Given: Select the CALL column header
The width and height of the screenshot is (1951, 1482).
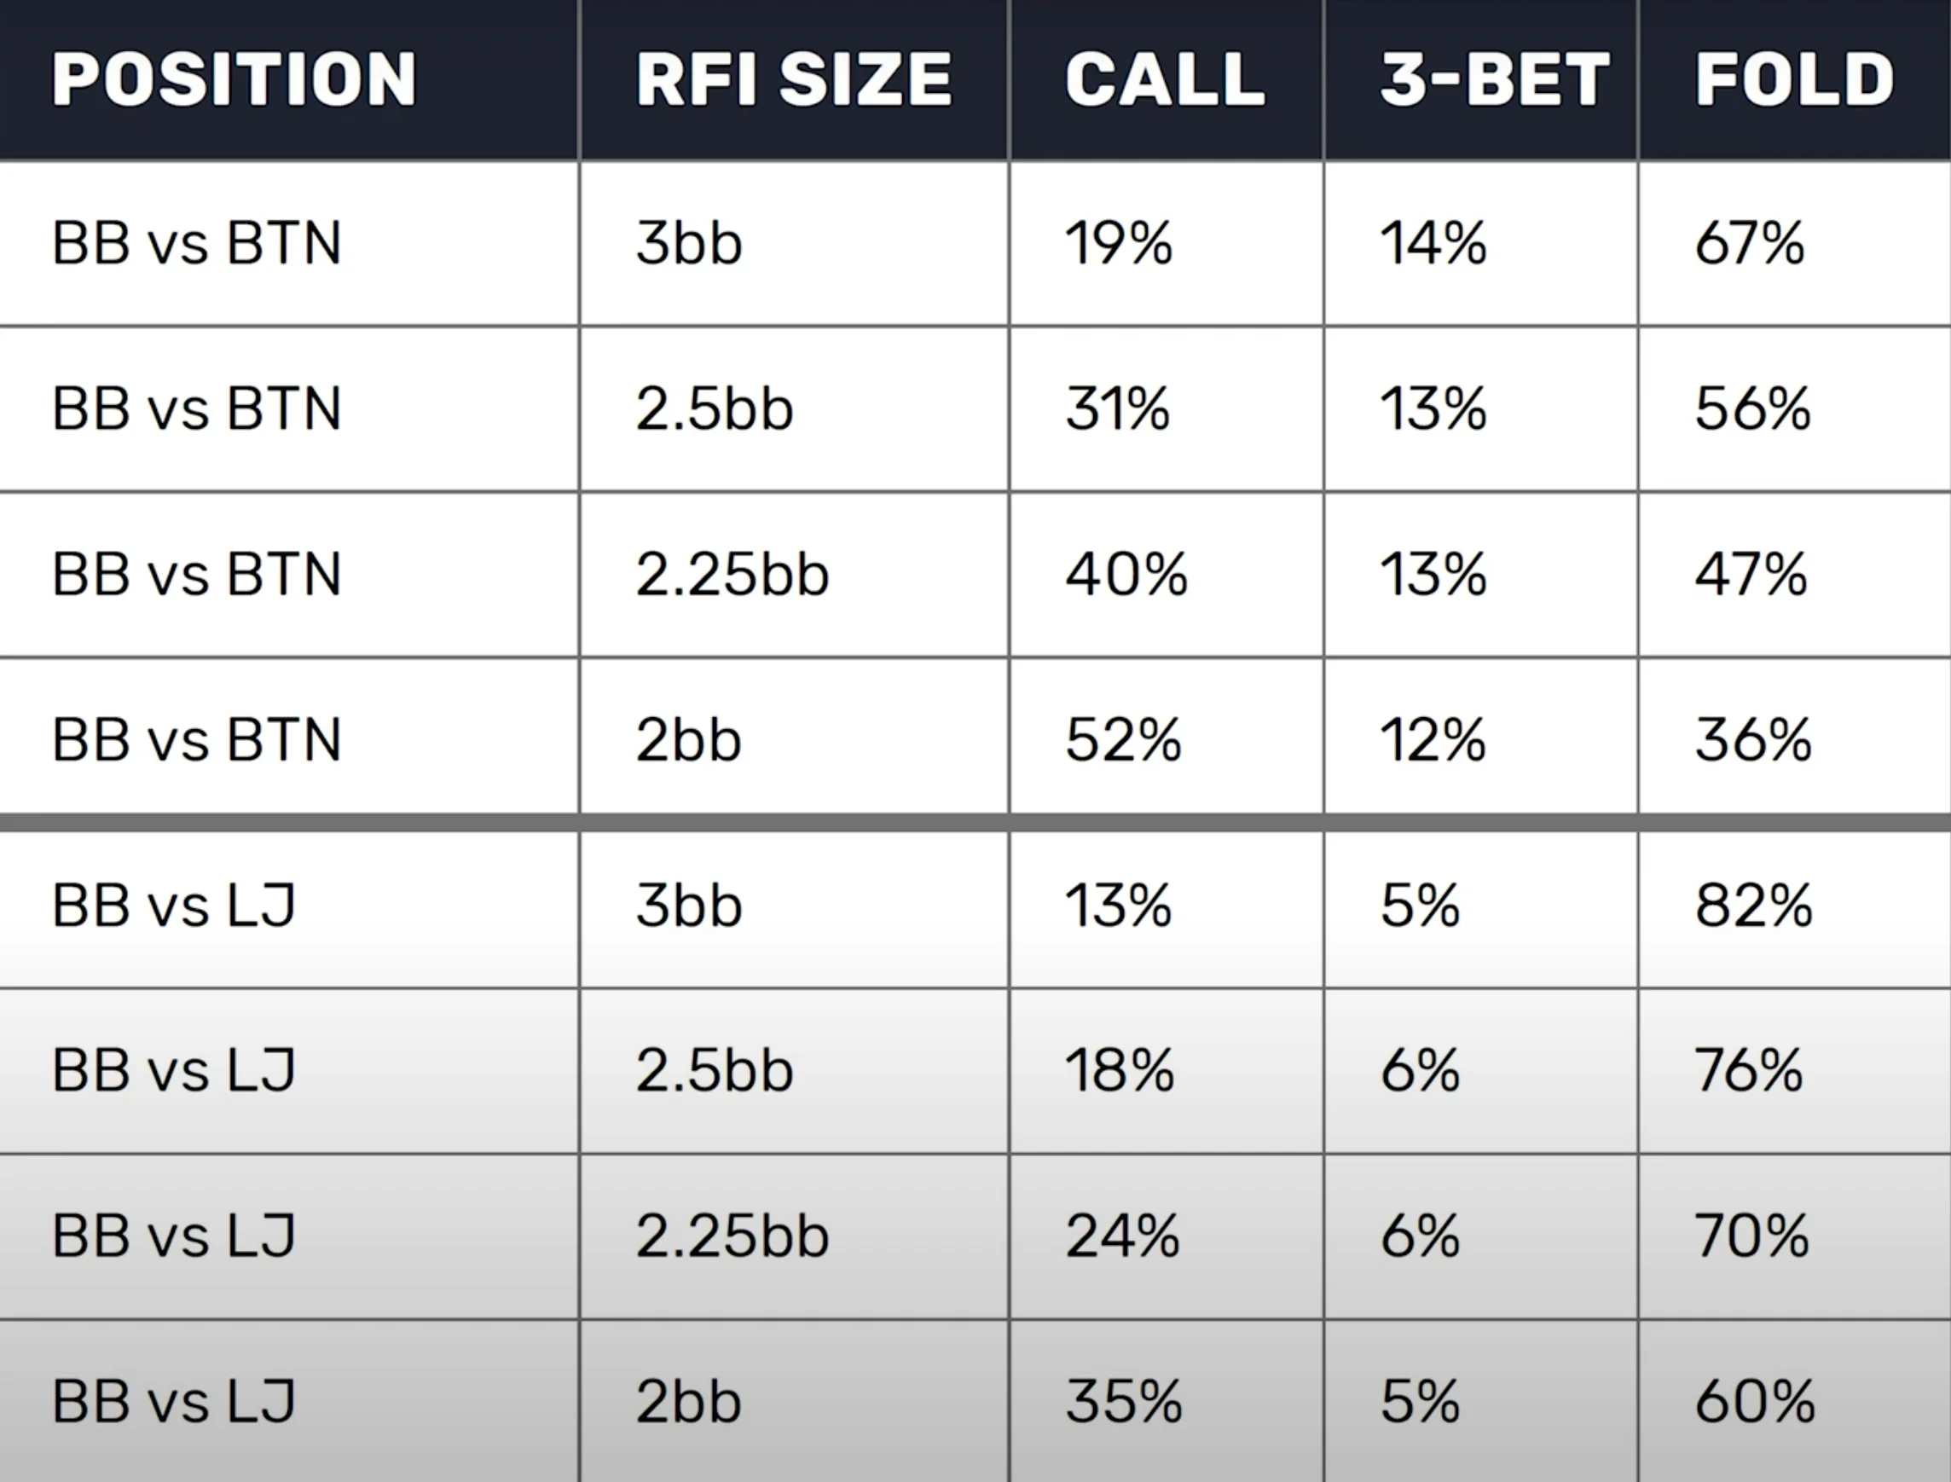Looking at the screenshot, I should 1165,79.
